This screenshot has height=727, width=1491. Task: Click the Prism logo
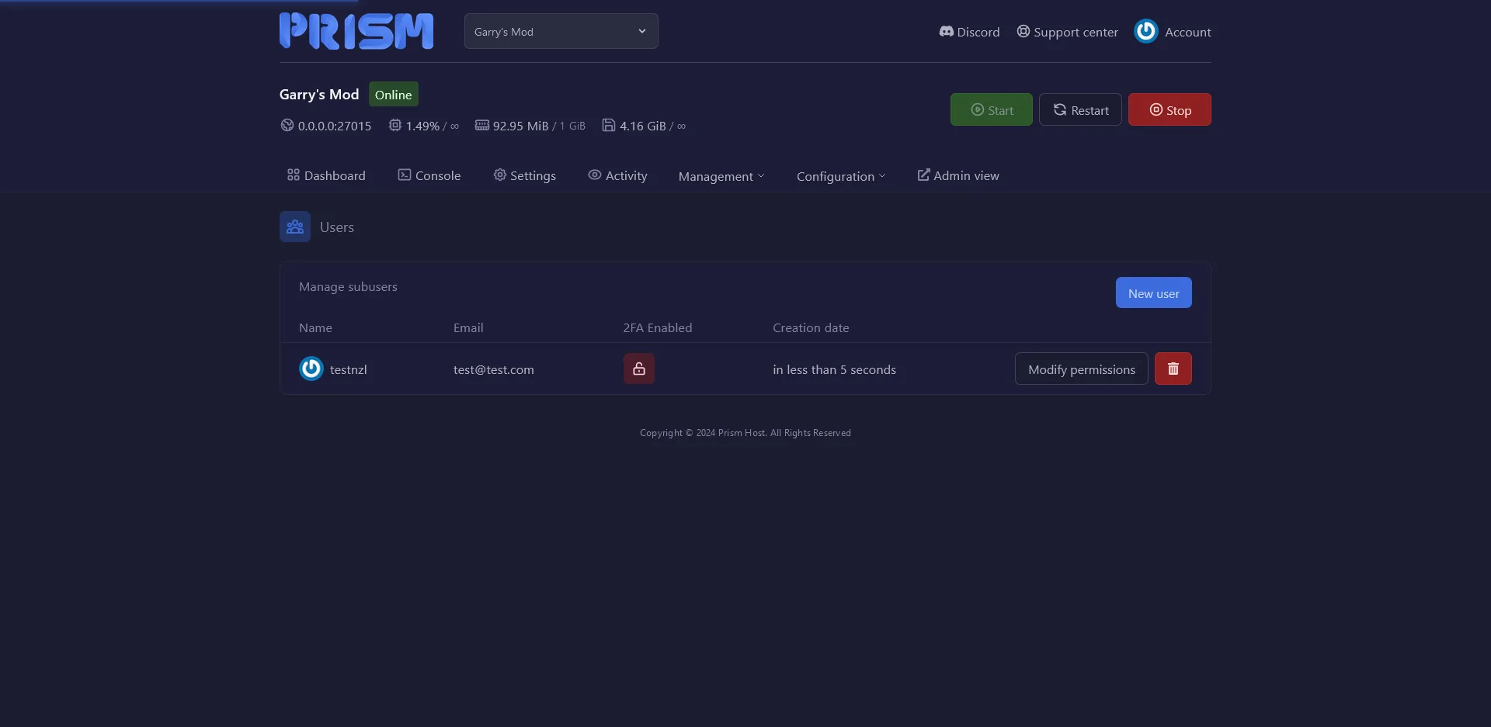coord(356,31)
